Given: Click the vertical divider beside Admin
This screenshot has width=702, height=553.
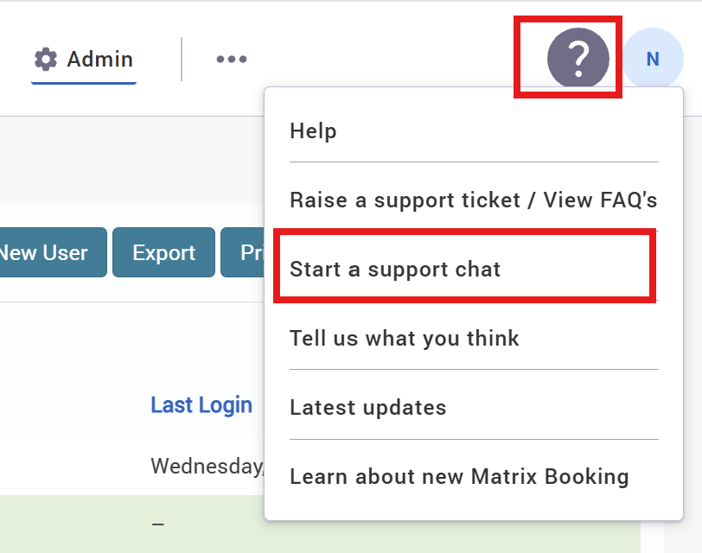Looking at the screenshot, I should [182, 59].
